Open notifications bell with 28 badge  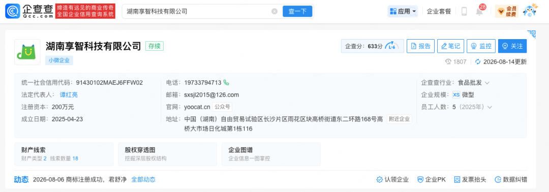coord(479,11)
